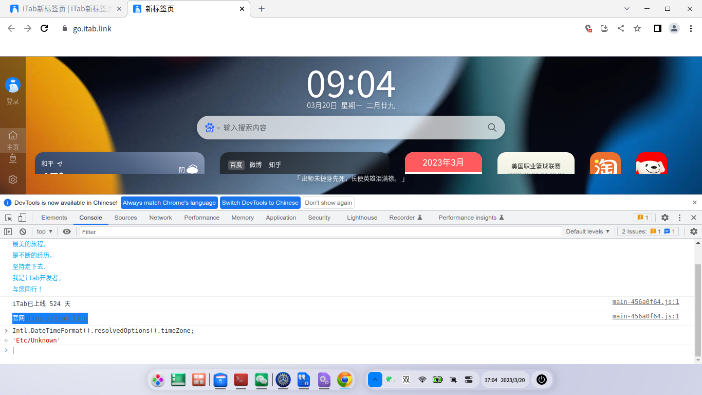This screenshot has height=395, width=702.
Task: Close the DevTools panel
Action: point(694,218)
